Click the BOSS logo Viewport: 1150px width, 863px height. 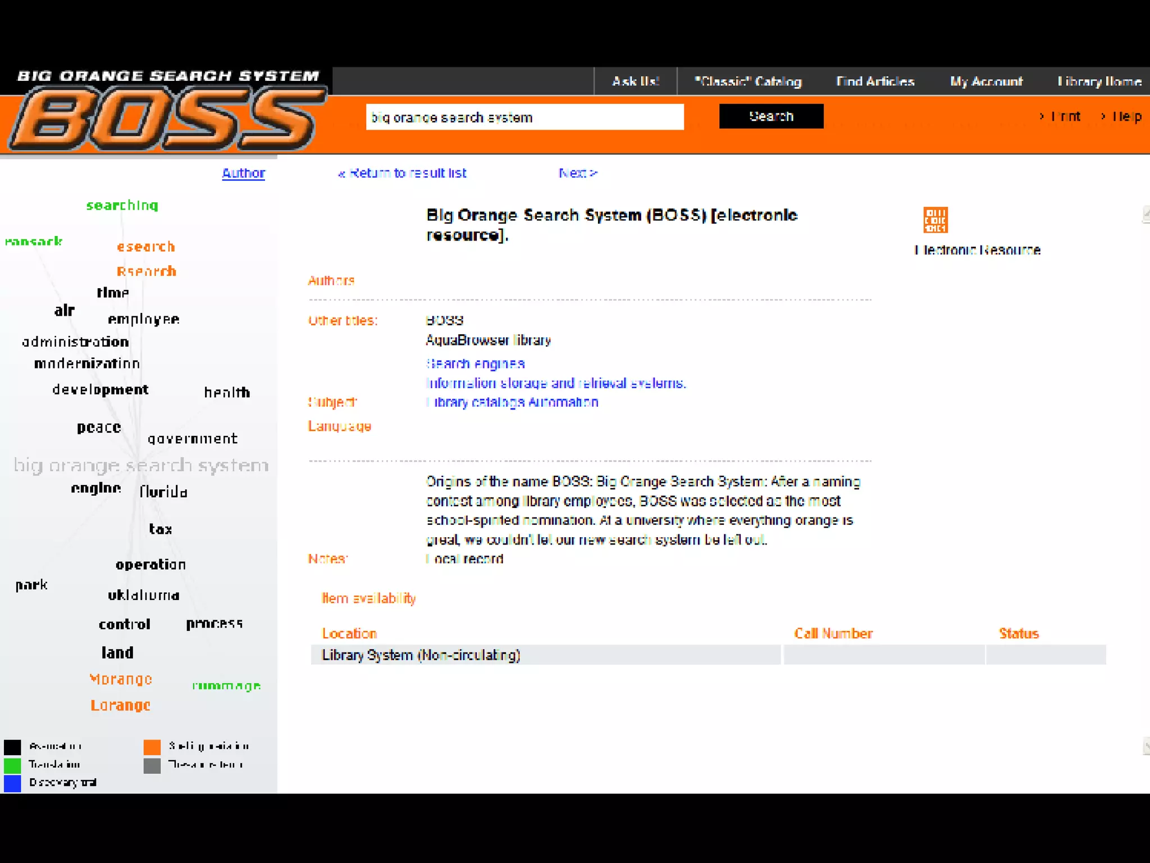coord(167,119)
